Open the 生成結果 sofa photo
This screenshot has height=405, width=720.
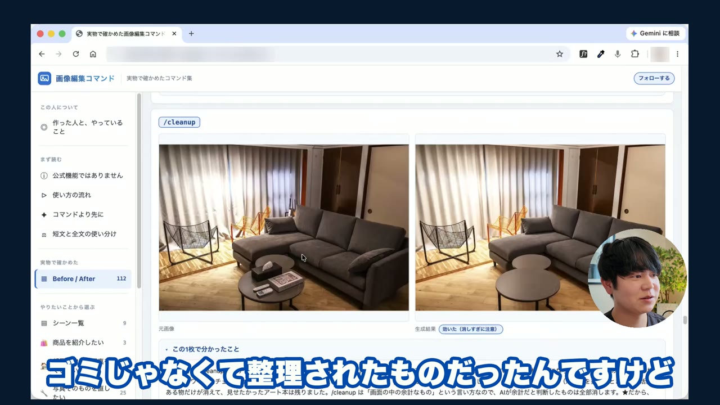pyautogui.click(x=540, y=228)
